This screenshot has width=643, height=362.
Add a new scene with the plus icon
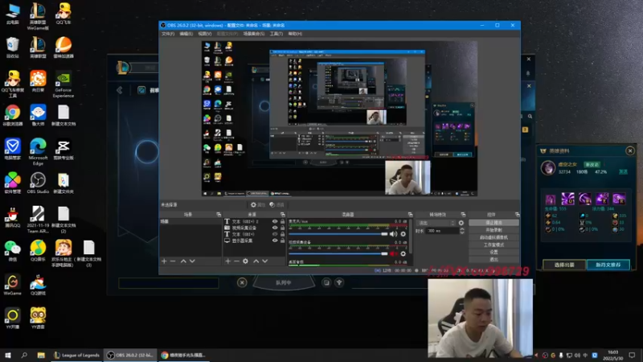164,261
